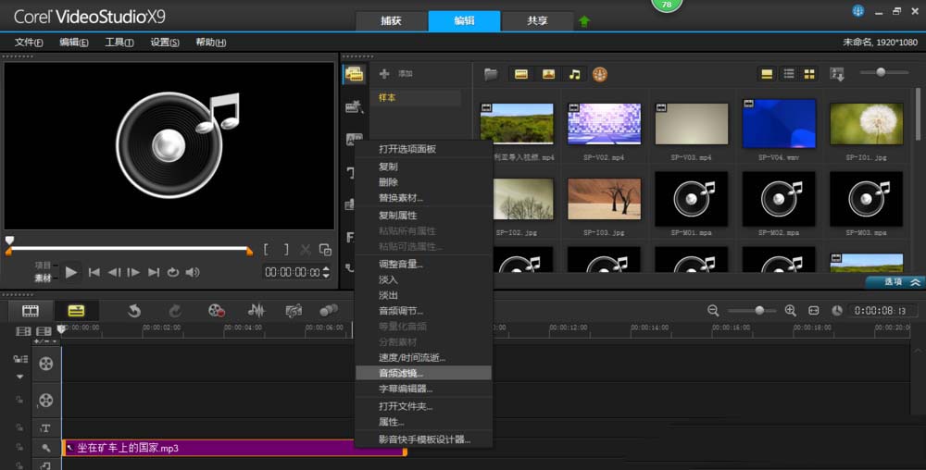Switch to the 共享 tab
The image size is (926, 470).
pos(536,21)
